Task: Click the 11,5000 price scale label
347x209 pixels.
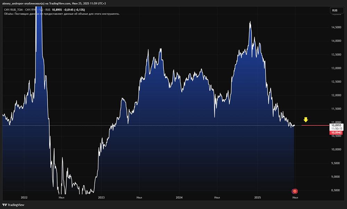Action: [336, 109]
